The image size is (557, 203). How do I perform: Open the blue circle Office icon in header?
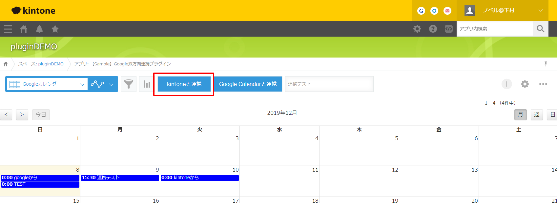pos(434,11)
